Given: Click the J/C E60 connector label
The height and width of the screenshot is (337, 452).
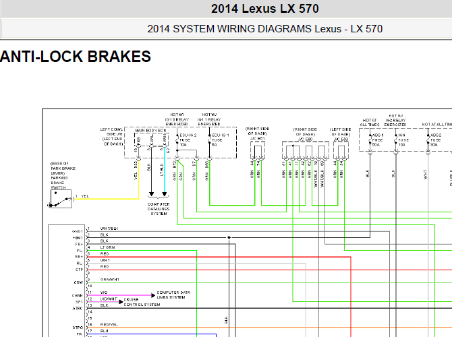Looking at the screenshot, I should (306, 139).
